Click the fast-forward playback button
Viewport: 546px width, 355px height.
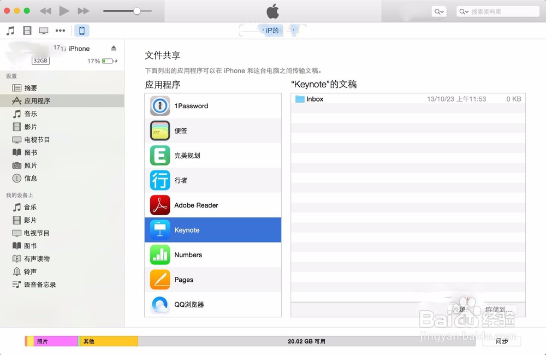(83, 11)
